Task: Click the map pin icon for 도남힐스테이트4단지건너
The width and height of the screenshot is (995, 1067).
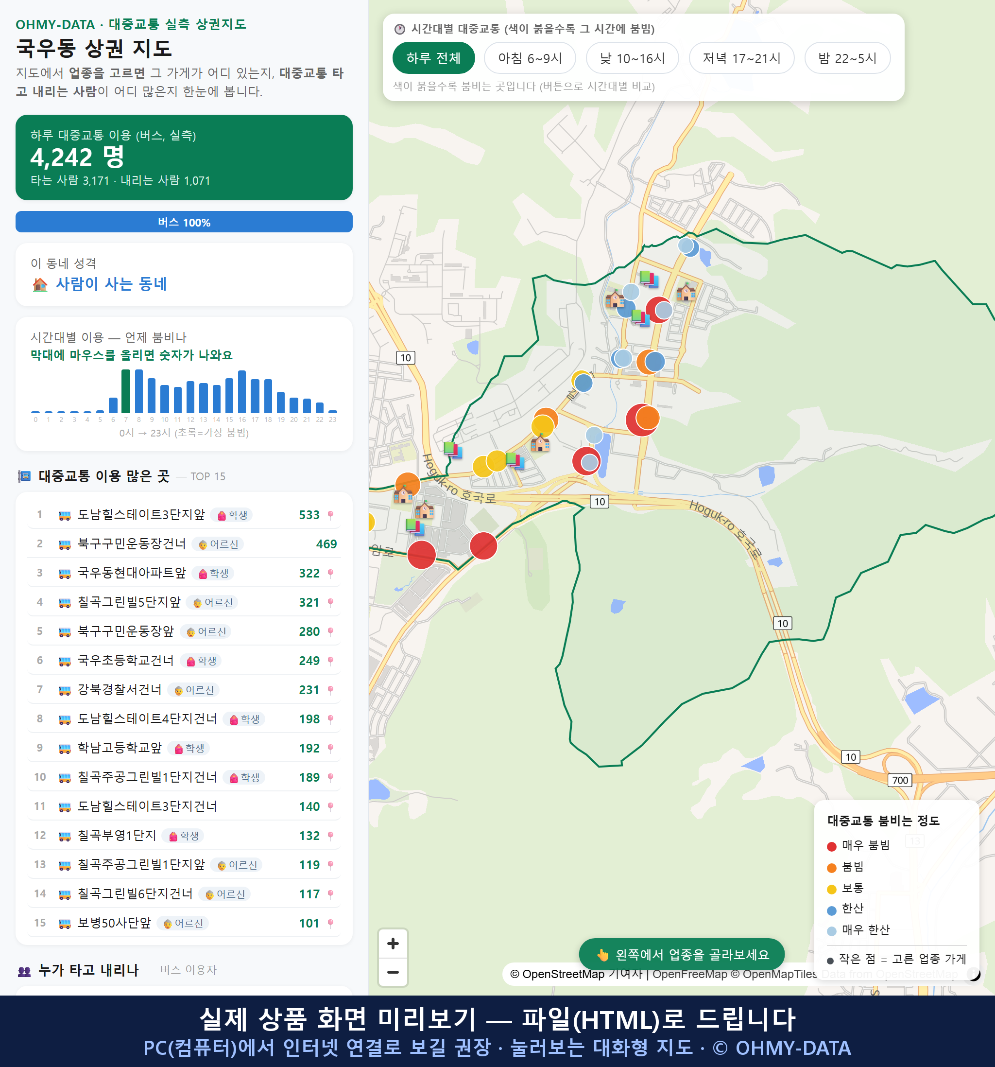Action: pyautogui.click(x=330, y=719)
